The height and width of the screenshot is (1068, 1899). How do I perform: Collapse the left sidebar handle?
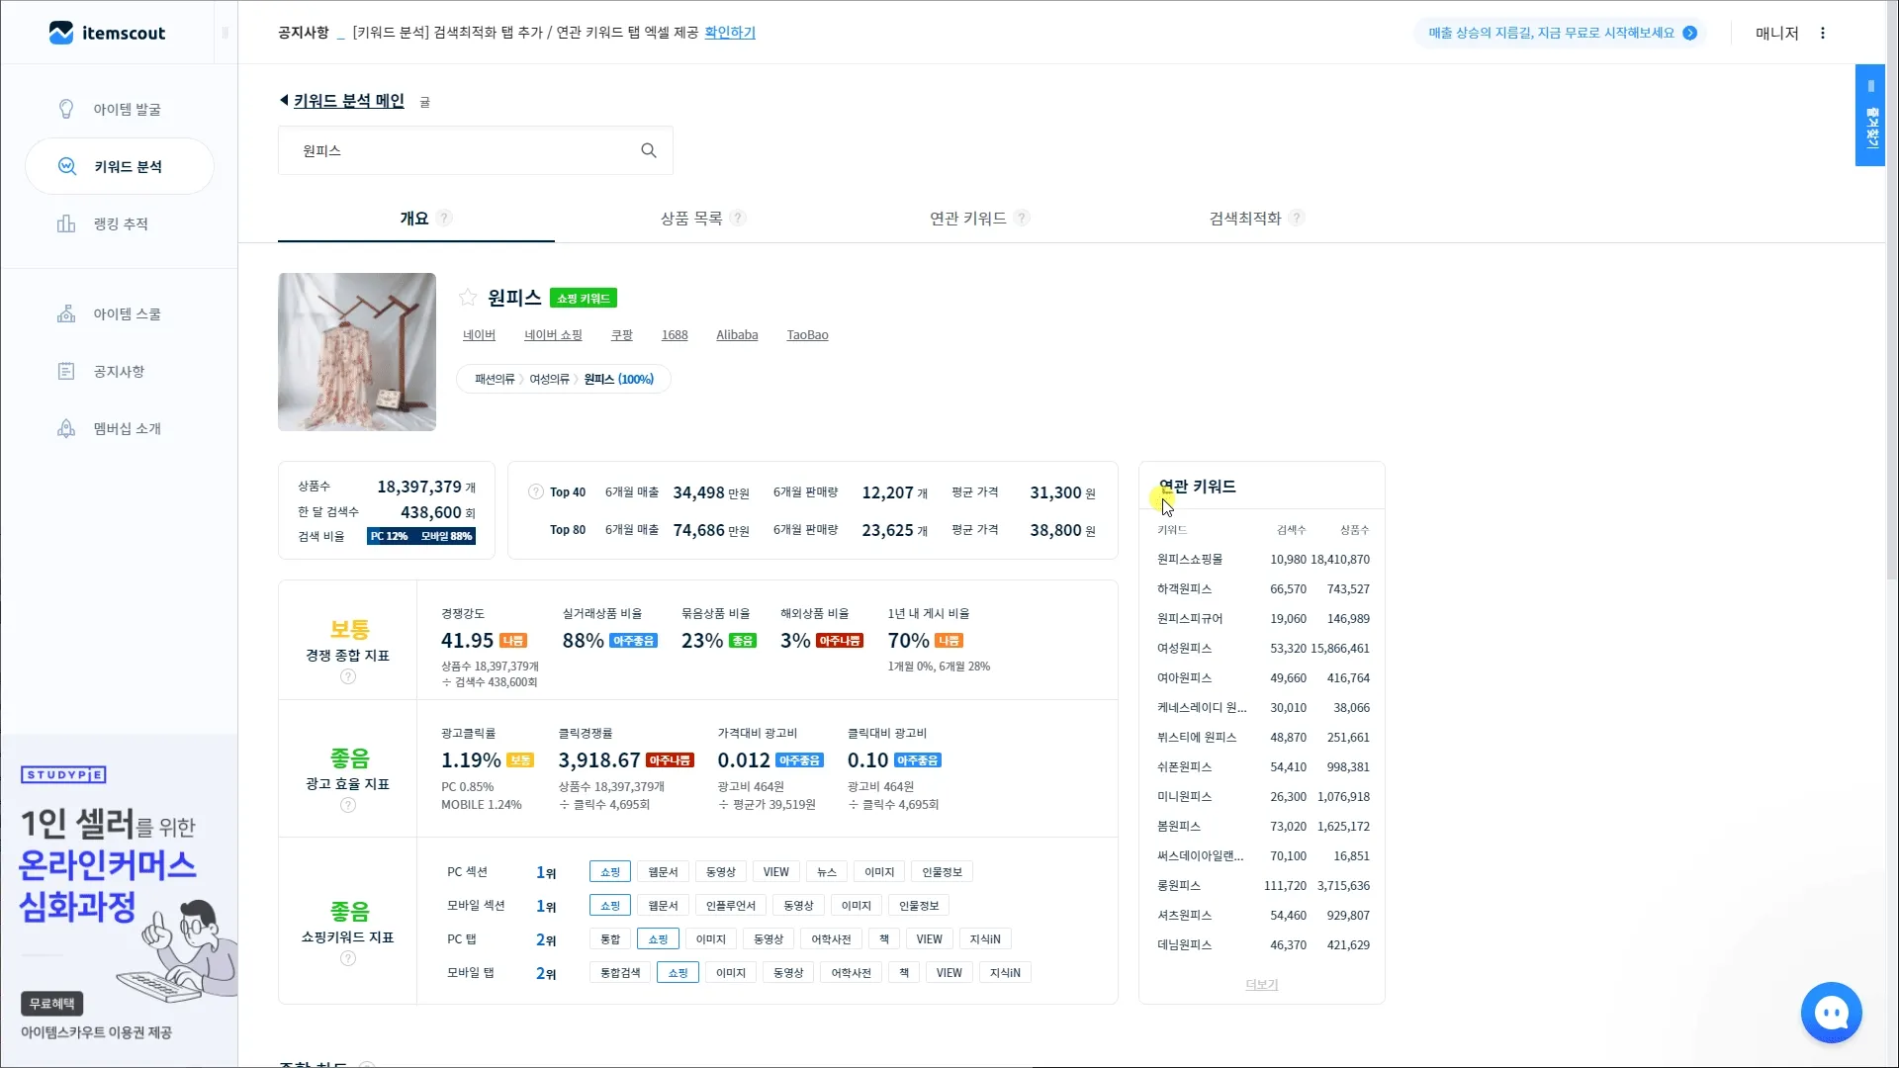click(225, 33)
